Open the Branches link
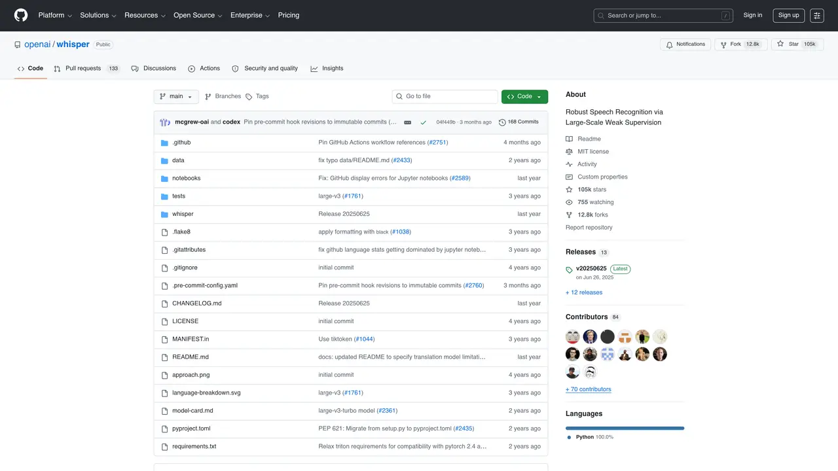The image size is (838, 471). [x=223, y=97]
